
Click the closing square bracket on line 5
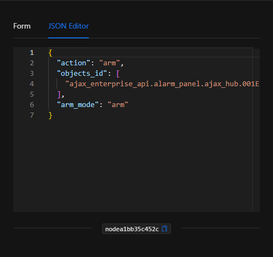click(59, 94)
